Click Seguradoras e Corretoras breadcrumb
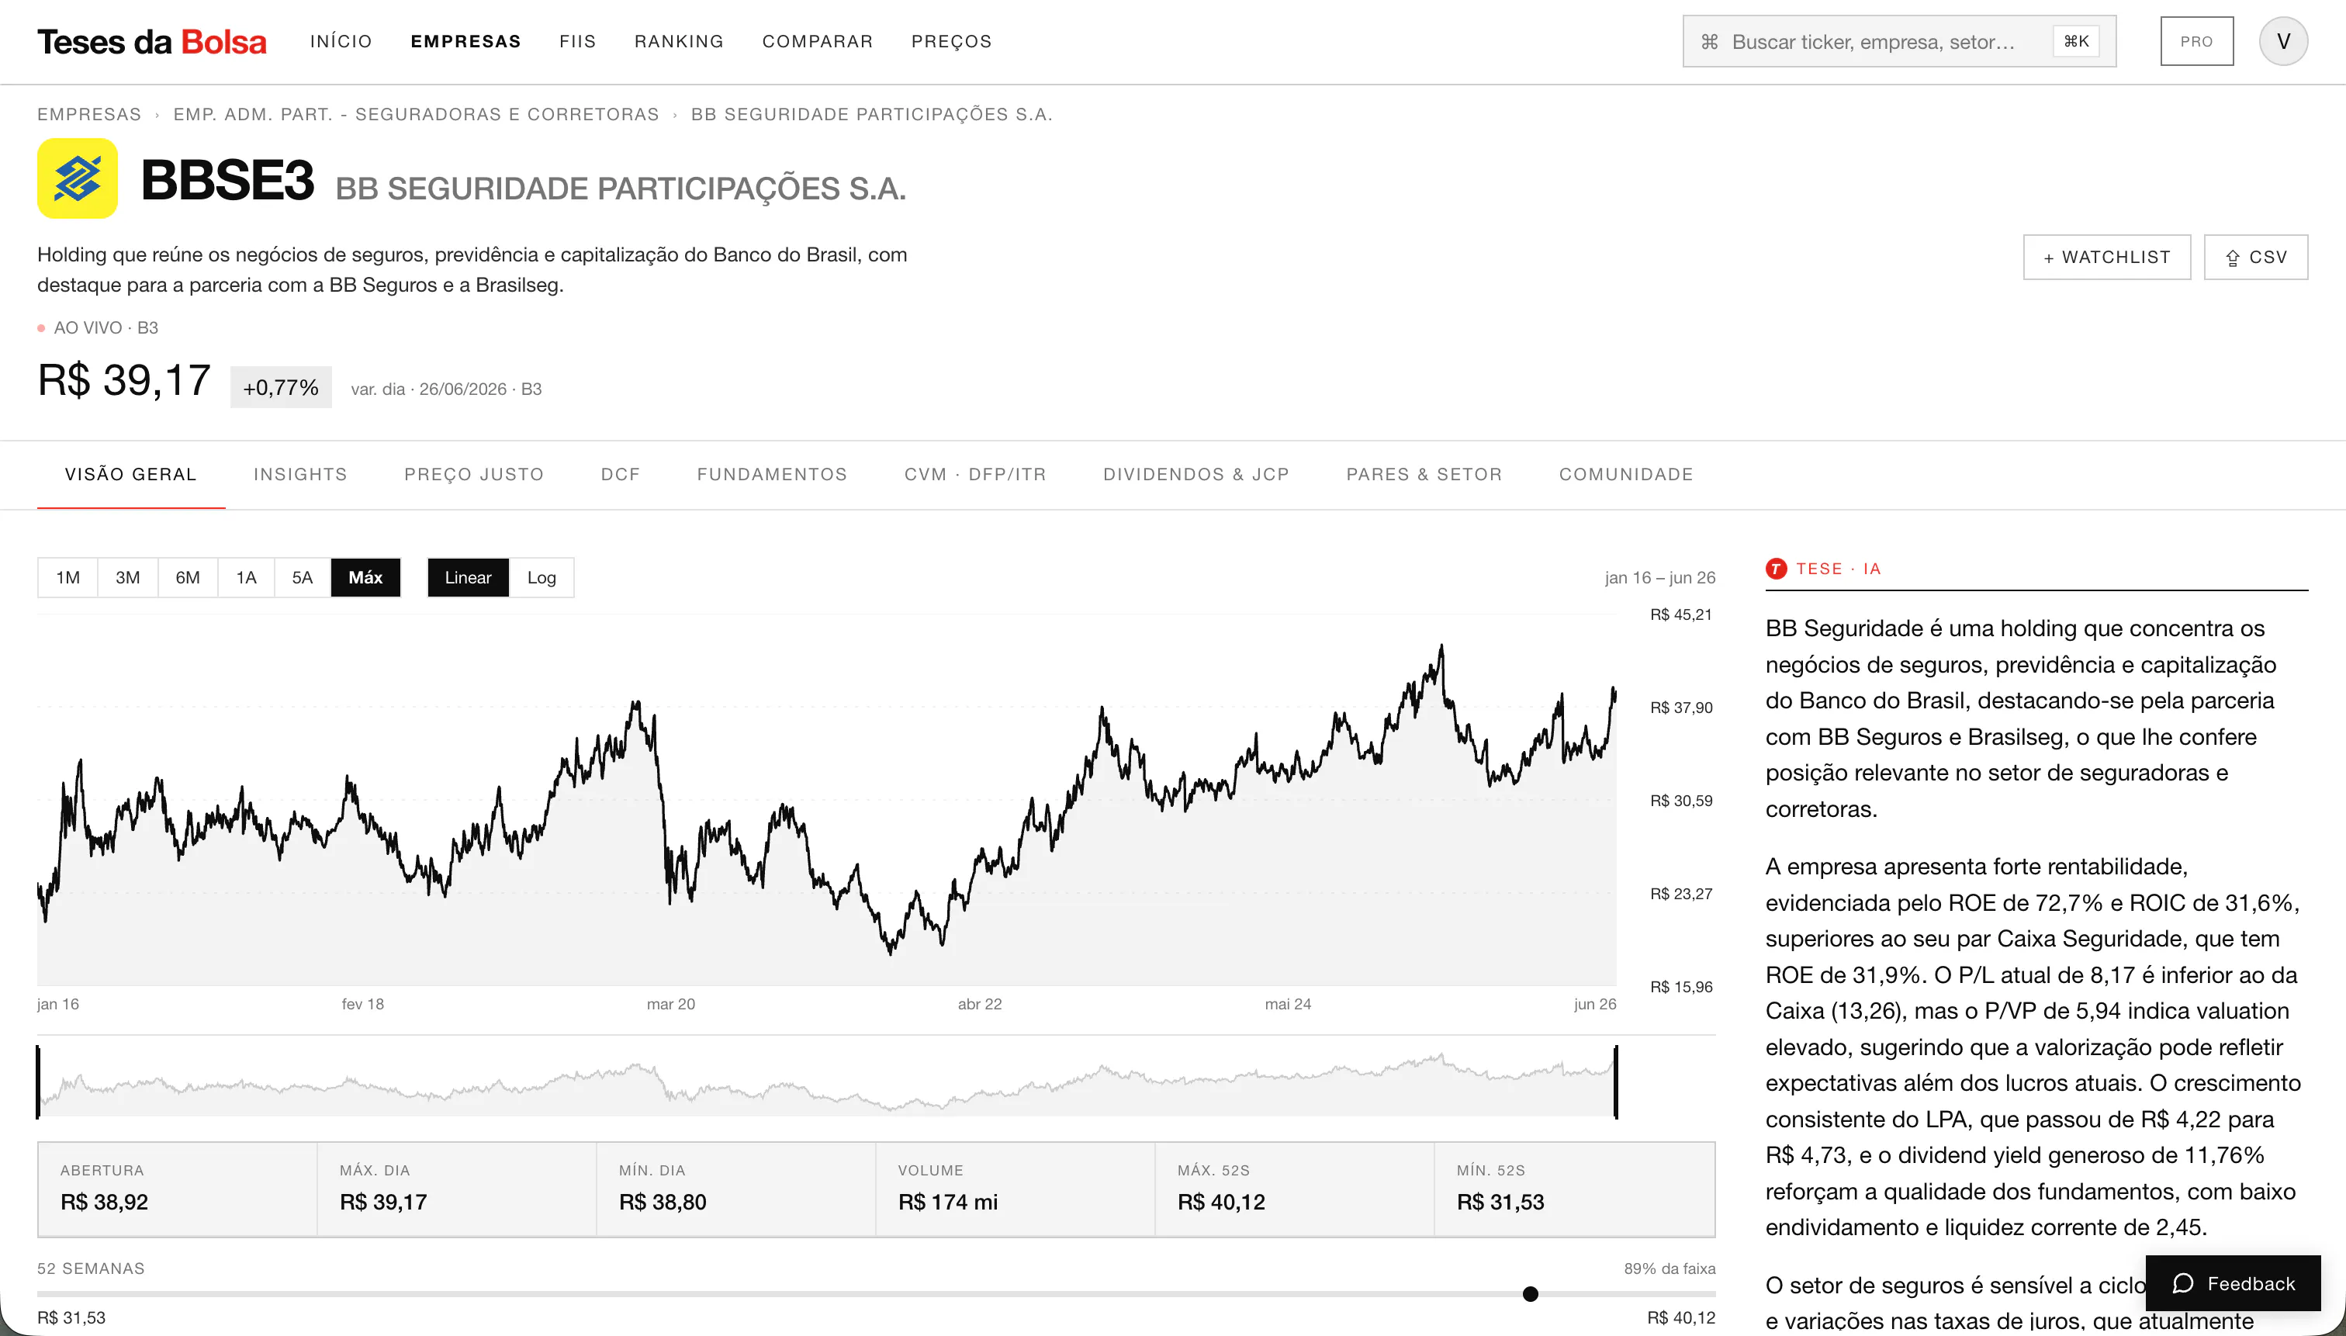 [417, 114]
